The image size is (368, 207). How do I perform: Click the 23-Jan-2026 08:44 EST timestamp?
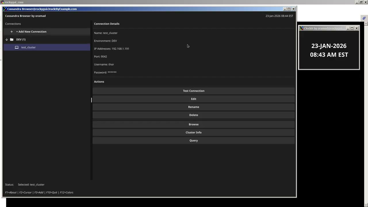[279, 16]
